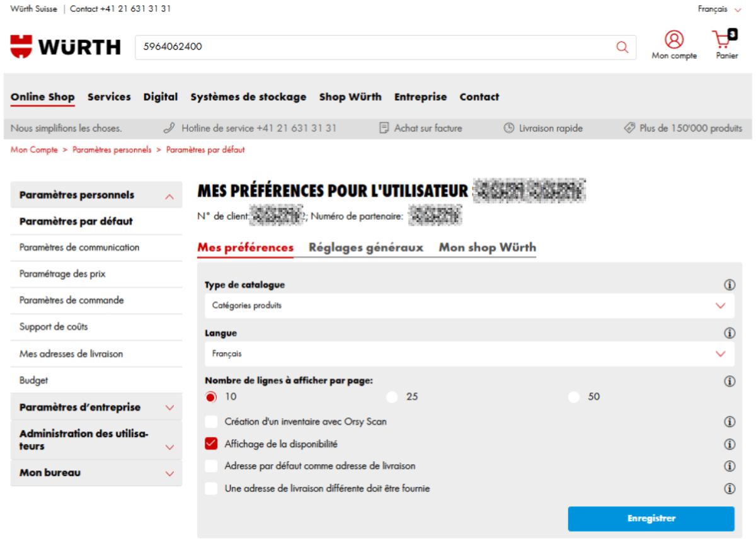Check Une adresse de livraison différente doit être fournie

coord(211,488)
